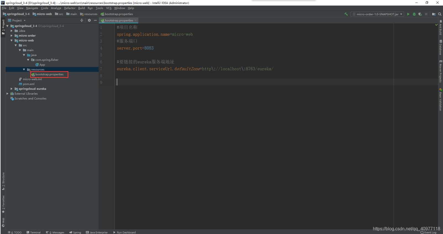Expand External Libraries
This screenshot has width=443, height=234.
[x=7, y=94]
